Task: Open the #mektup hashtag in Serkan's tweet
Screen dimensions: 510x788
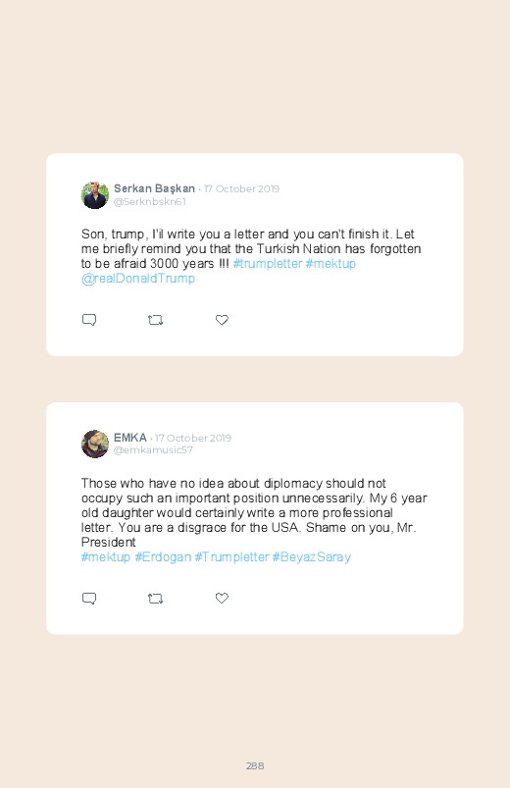Action: [331, 263]
